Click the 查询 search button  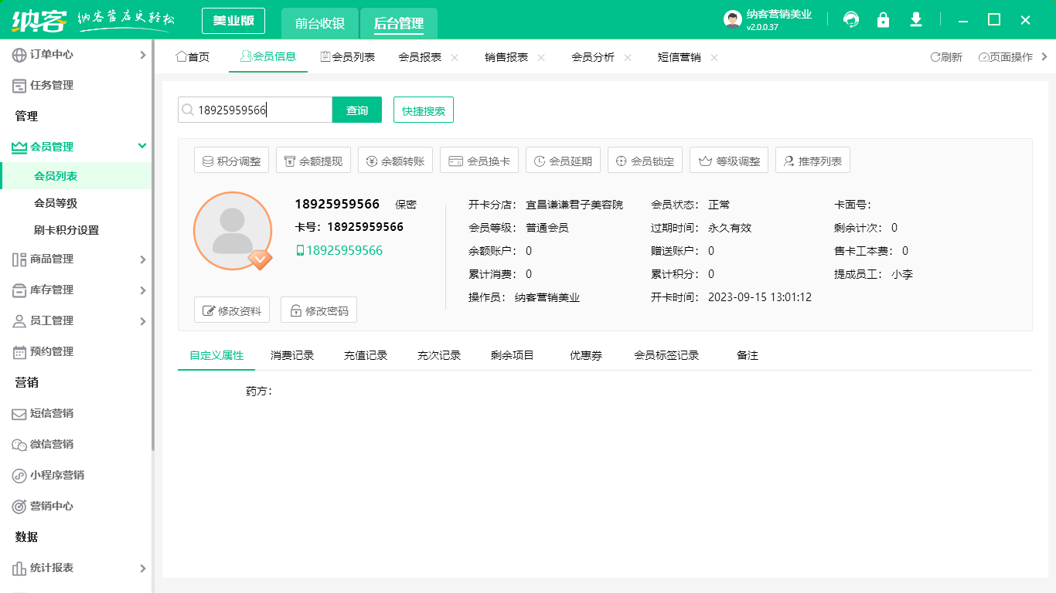pyautogui.click(x=357, y=110)
